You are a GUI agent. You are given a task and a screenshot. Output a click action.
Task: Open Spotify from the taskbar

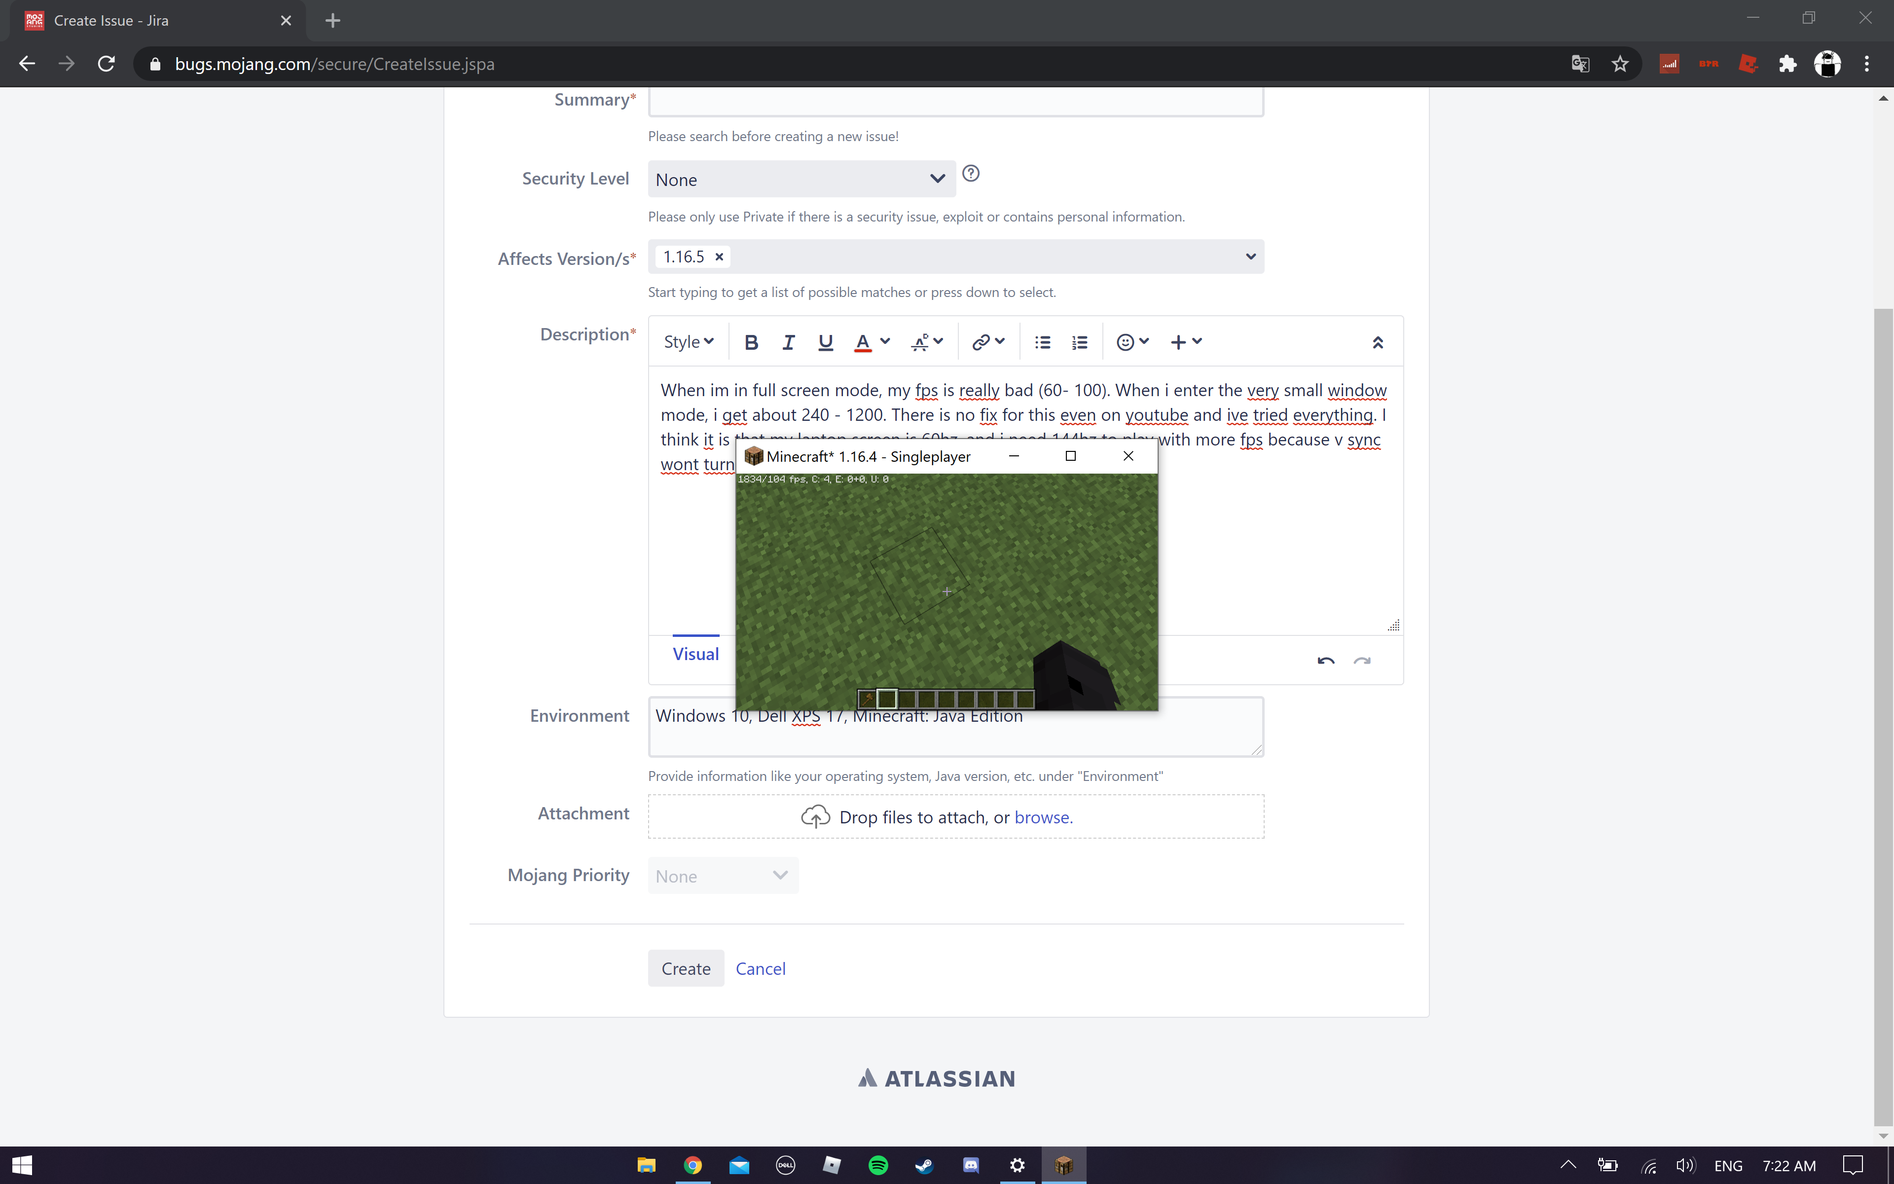pyautogui.click(x=878, y=1165)
